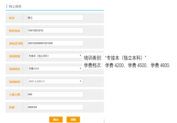Click the 身份证号码 label
This screenshot has height=123, width=177.
click(16, 43)
